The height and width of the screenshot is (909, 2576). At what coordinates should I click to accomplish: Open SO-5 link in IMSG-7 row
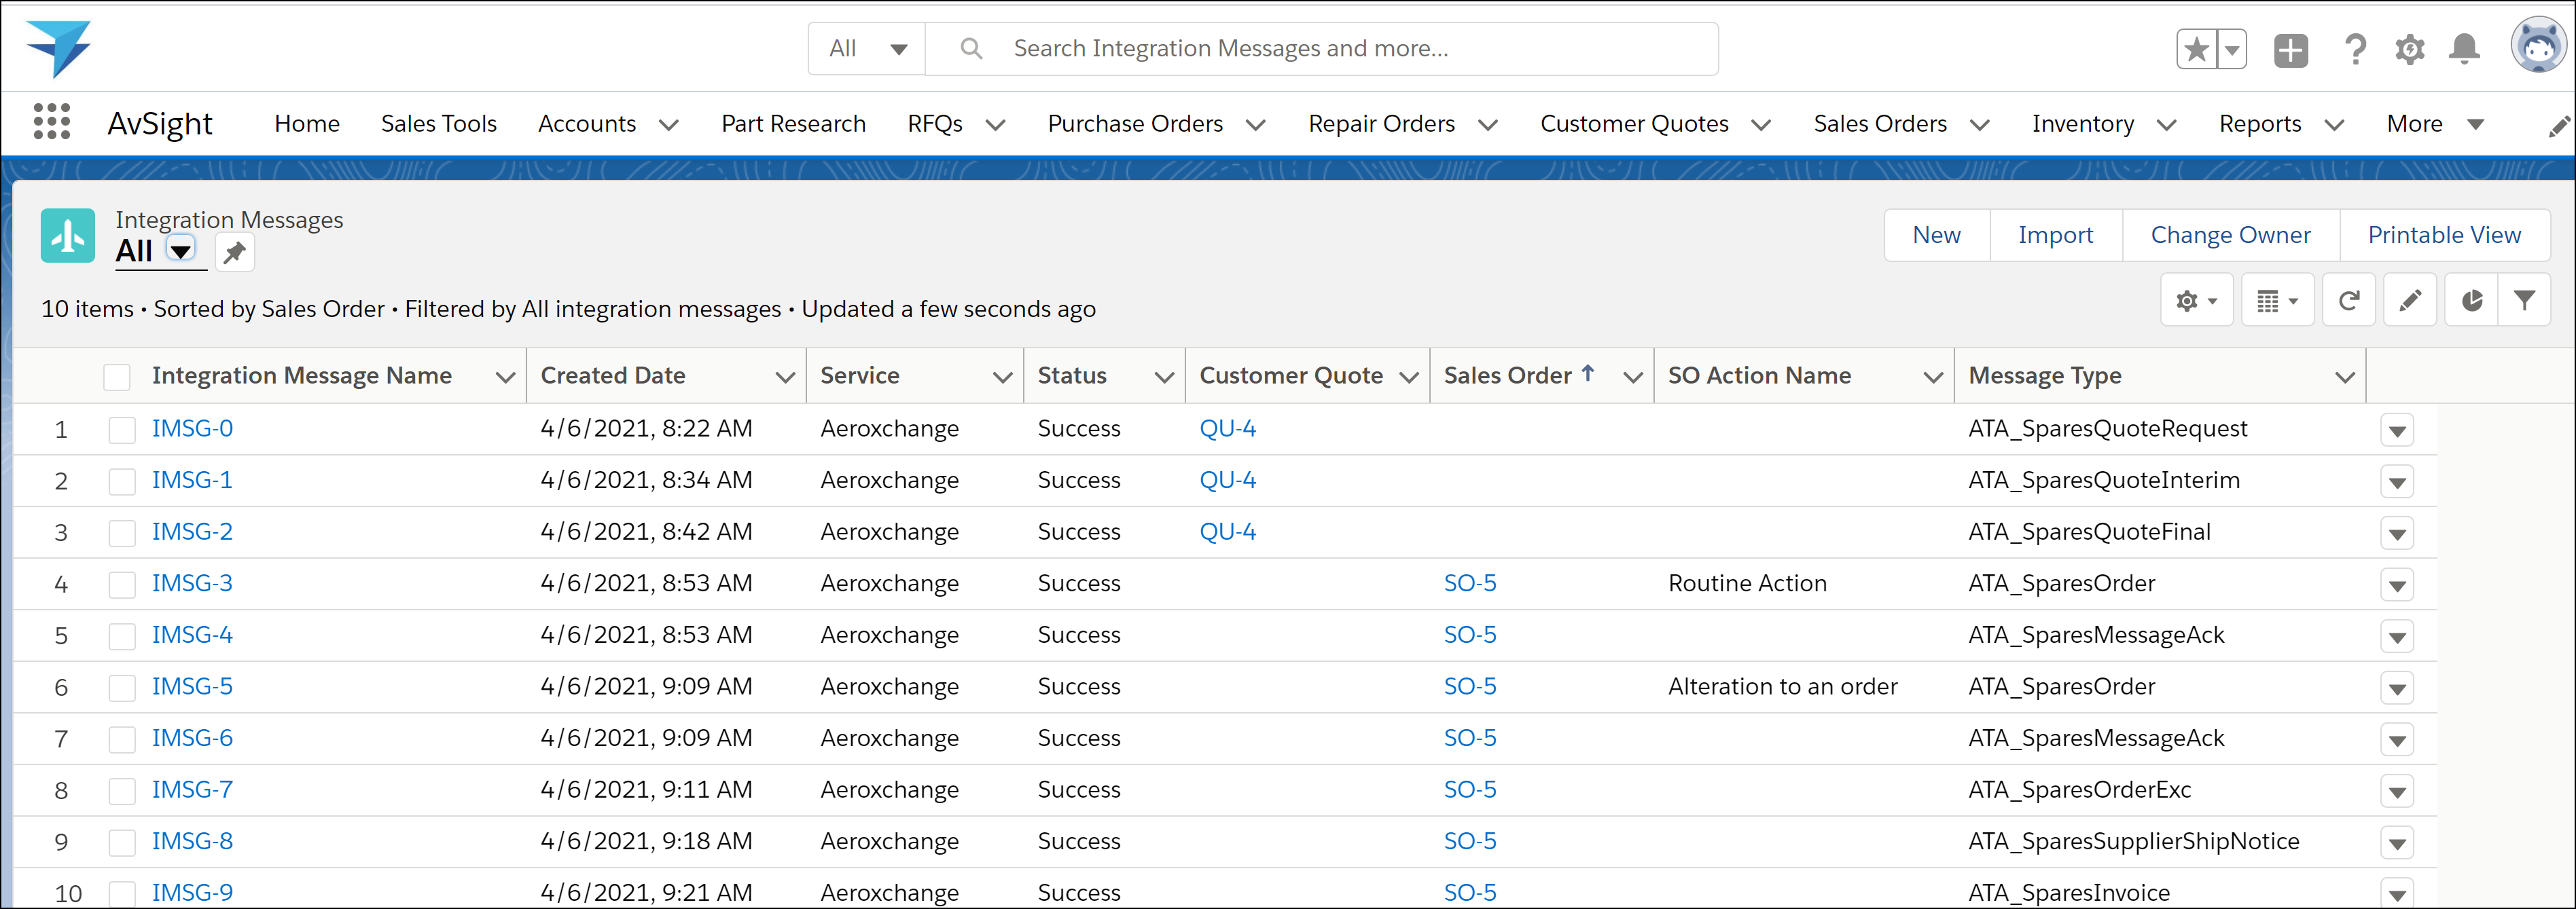tap(1470, 790)
